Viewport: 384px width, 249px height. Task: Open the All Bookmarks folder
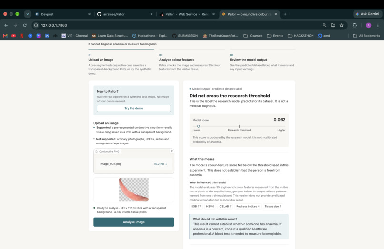[x=366, y=36]
